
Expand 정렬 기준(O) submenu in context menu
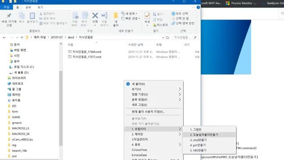tap(154, 94)
